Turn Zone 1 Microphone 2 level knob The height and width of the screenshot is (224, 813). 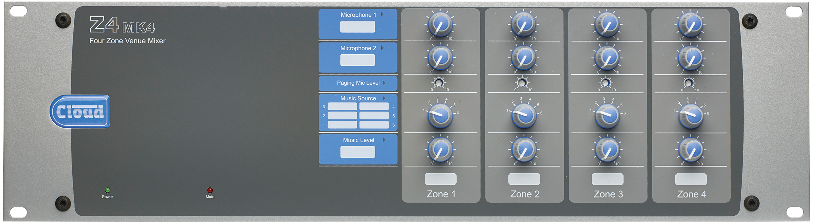pos(440,58)
